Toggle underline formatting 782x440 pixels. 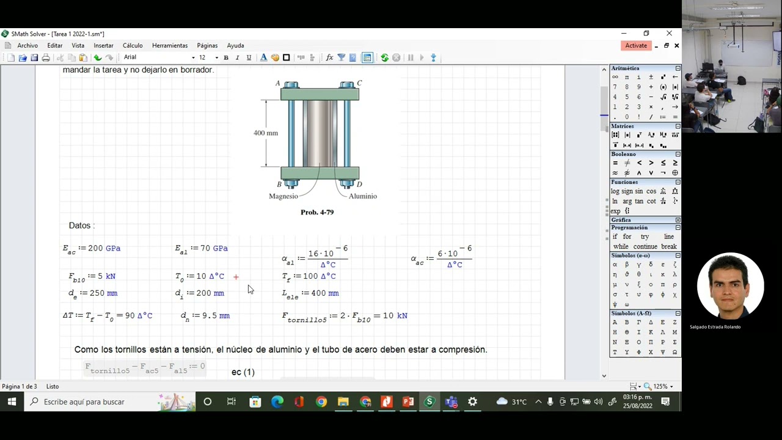(249, 57)
